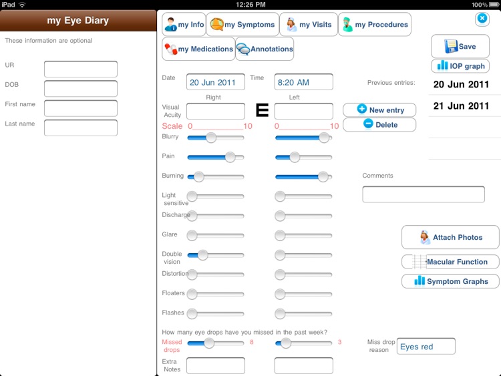
Task: Tap the Delete button label
Action: point(386,125)
